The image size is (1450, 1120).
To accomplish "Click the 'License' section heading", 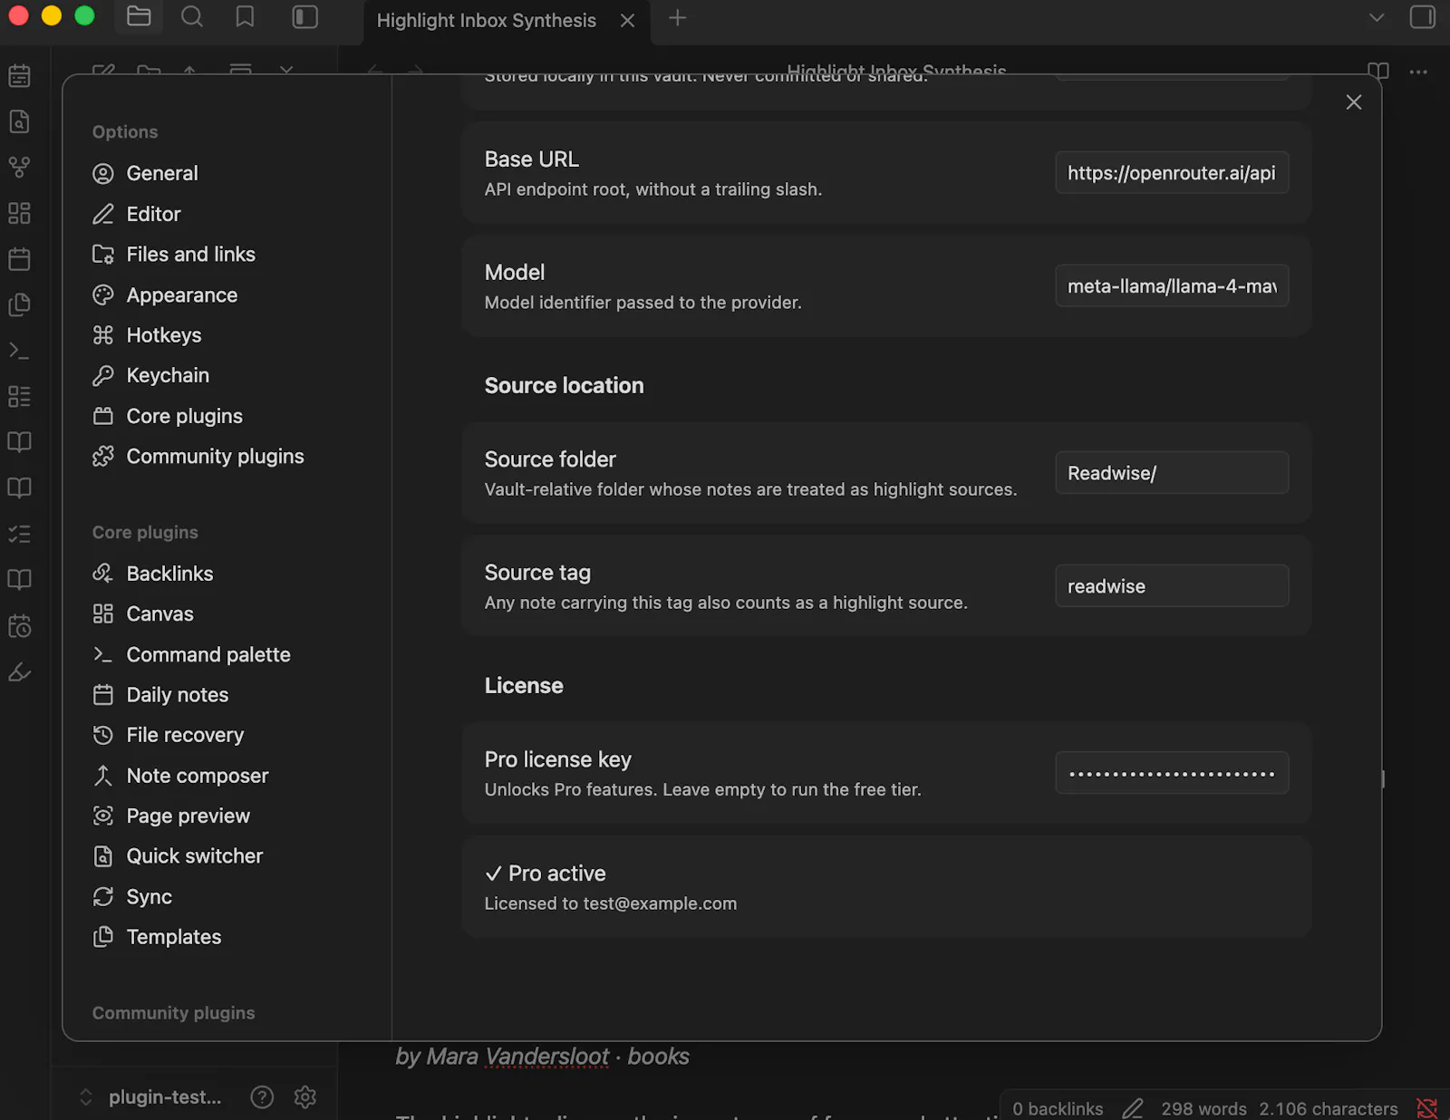I will pos(524,686).
